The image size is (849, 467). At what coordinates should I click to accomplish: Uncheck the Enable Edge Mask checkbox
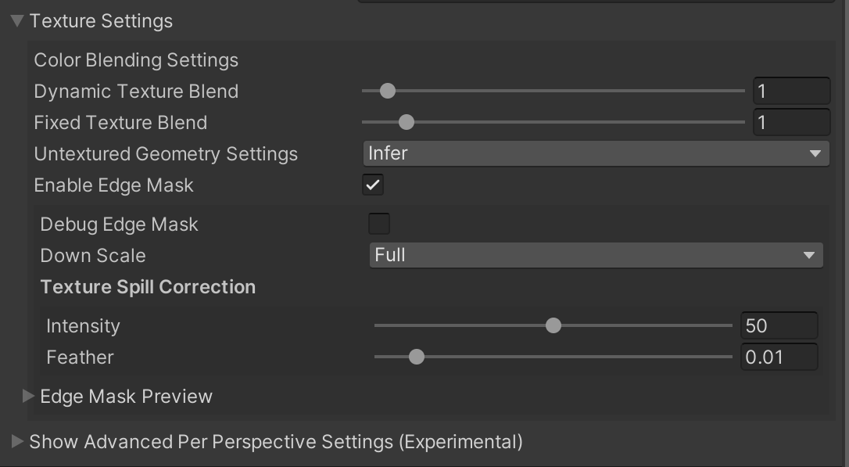(x=373, y=185)
